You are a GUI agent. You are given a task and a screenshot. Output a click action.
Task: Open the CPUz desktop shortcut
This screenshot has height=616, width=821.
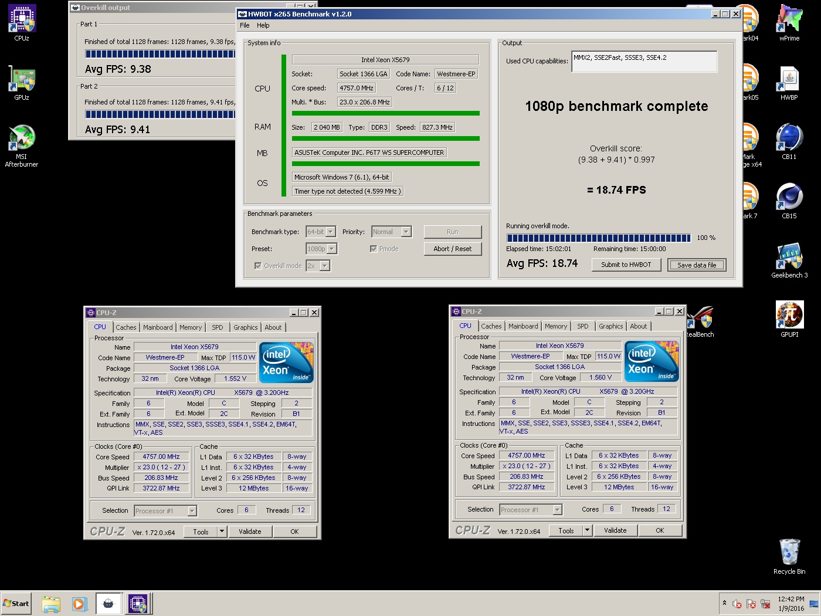[x=22, y=23]
